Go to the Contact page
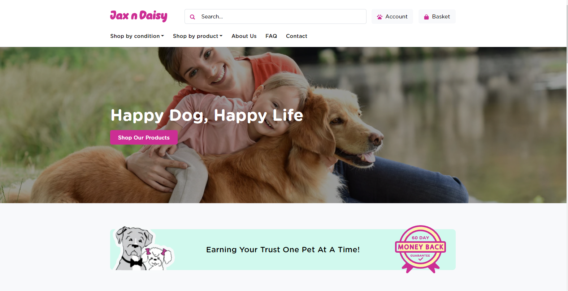 click(296, 36)
